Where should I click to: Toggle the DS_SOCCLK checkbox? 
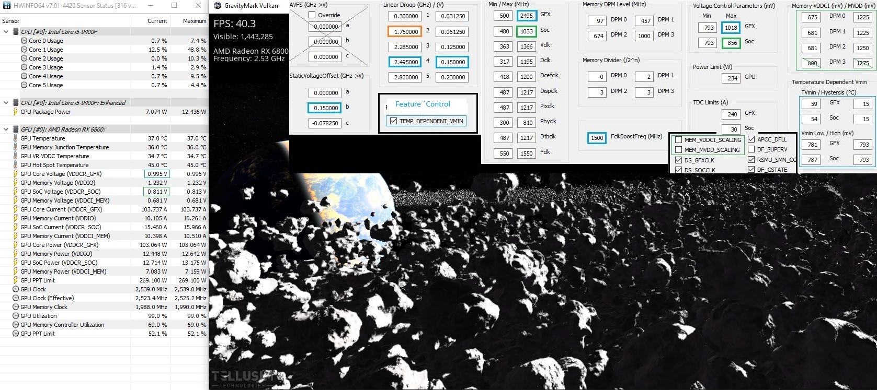coord(678,170)
